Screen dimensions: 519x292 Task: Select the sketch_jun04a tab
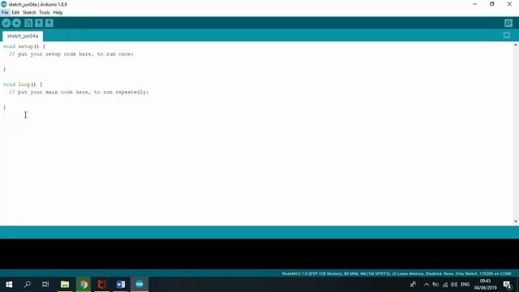point(23,36)
